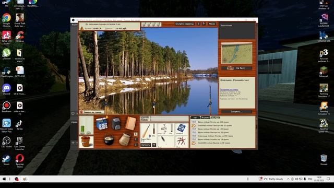Switch to the Чат tab
This screenshot has height=188, width=334.
[195, 118]
